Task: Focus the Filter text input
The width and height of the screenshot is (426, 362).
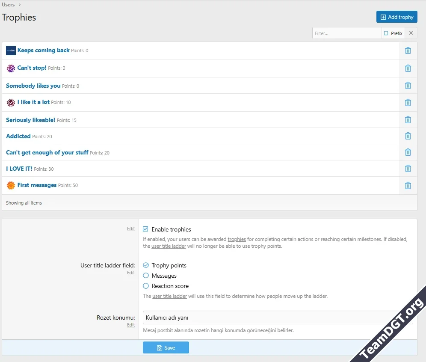Action: point(346,33)
